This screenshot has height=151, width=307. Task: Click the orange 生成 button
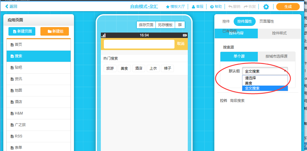click(288, 7)
